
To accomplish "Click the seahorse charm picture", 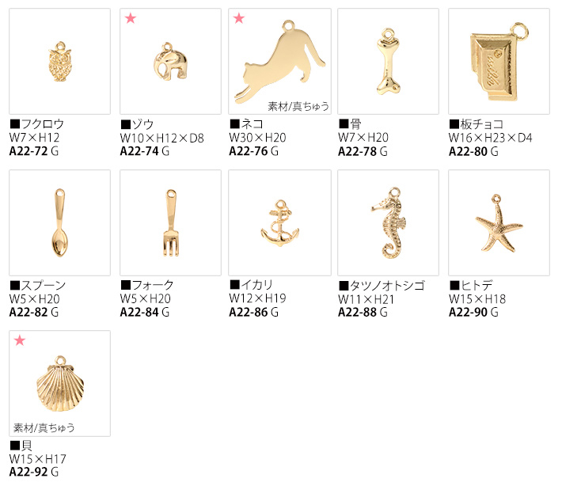I will tap(388, 222).
